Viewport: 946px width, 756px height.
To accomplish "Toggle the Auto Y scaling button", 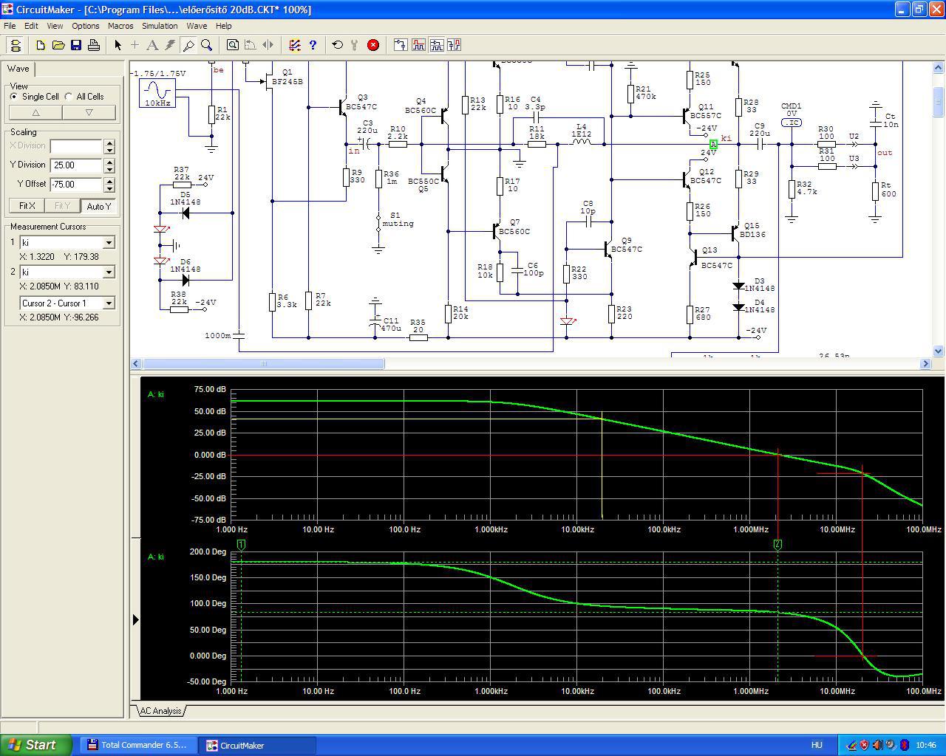I will pyautogui.click(x=98, y=206).
